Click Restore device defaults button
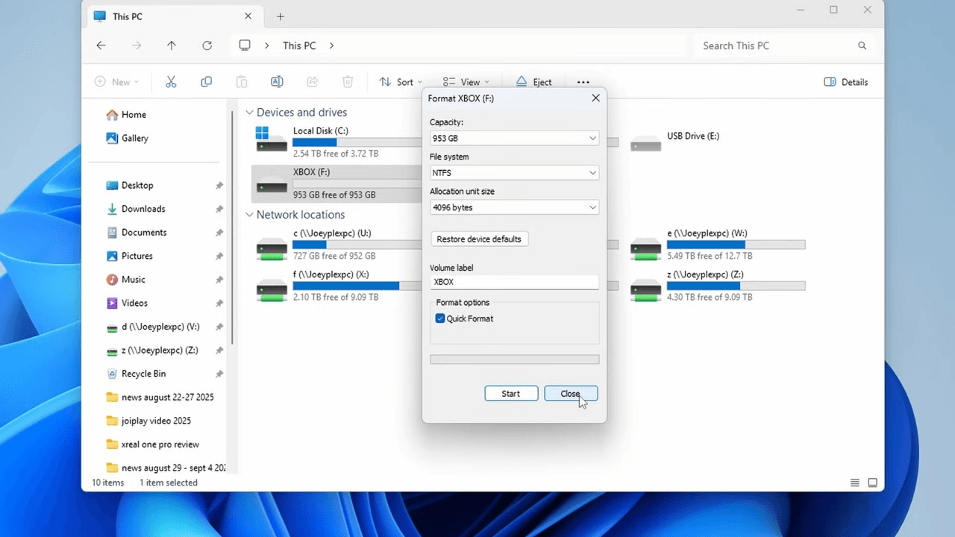Screen dimensions: 955x537 coord(479,239)
